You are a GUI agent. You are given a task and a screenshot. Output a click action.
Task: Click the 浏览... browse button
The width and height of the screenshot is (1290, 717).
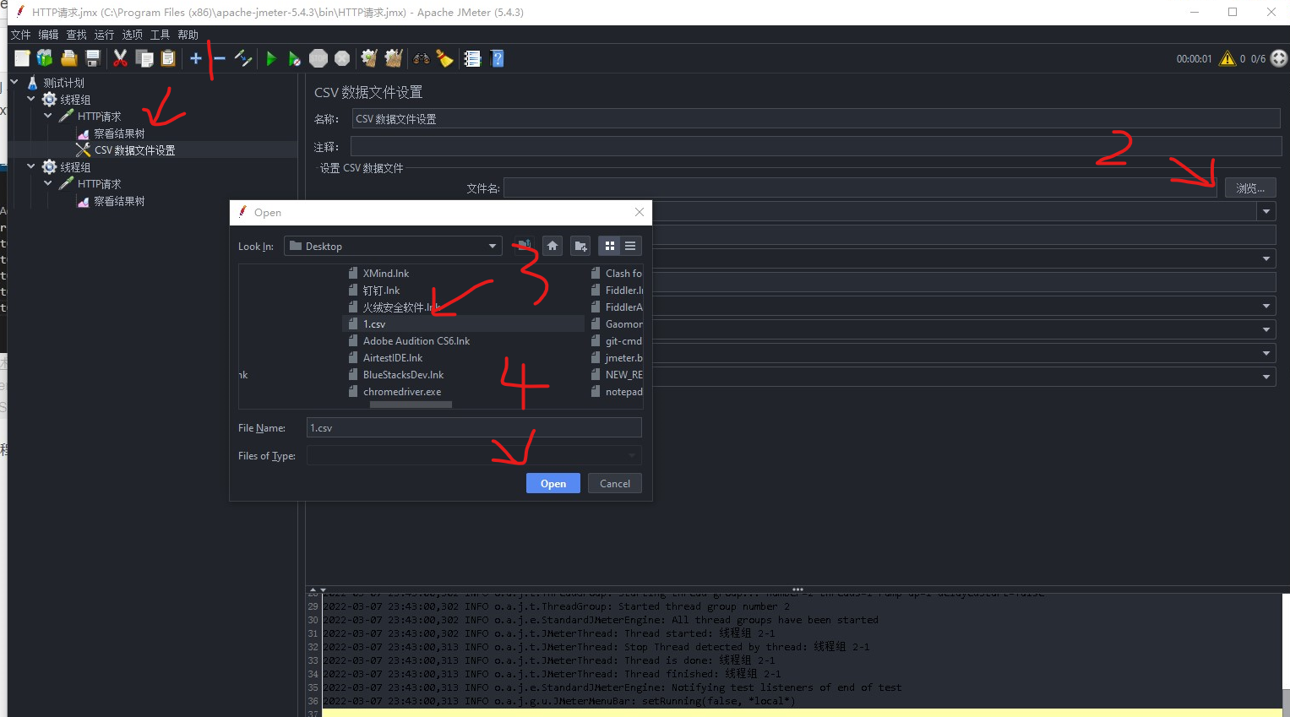pos(1250,188)
